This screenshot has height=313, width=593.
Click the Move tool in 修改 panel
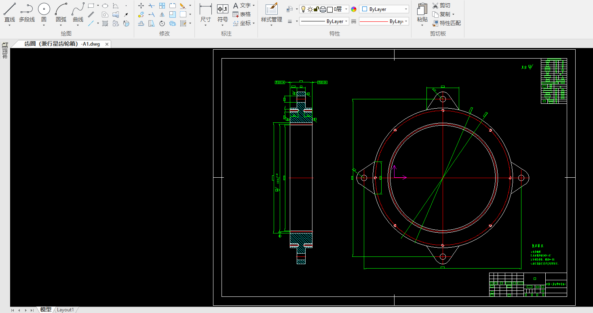coord(141,6)
